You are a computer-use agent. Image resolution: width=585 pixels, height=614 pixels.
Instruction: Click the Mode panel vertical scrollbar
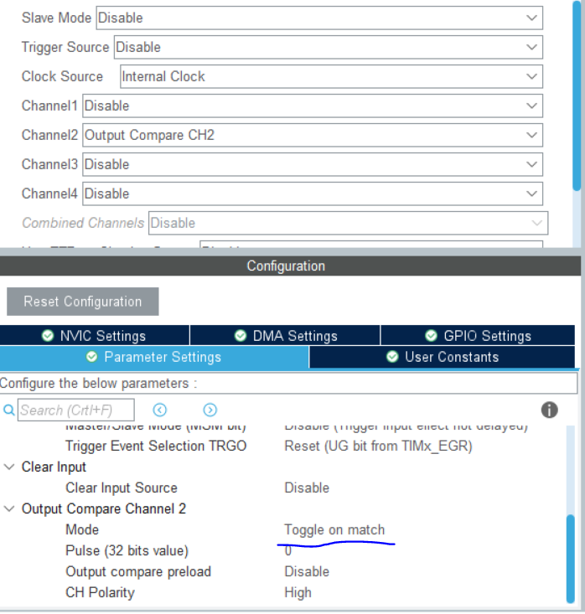point(577,96)
